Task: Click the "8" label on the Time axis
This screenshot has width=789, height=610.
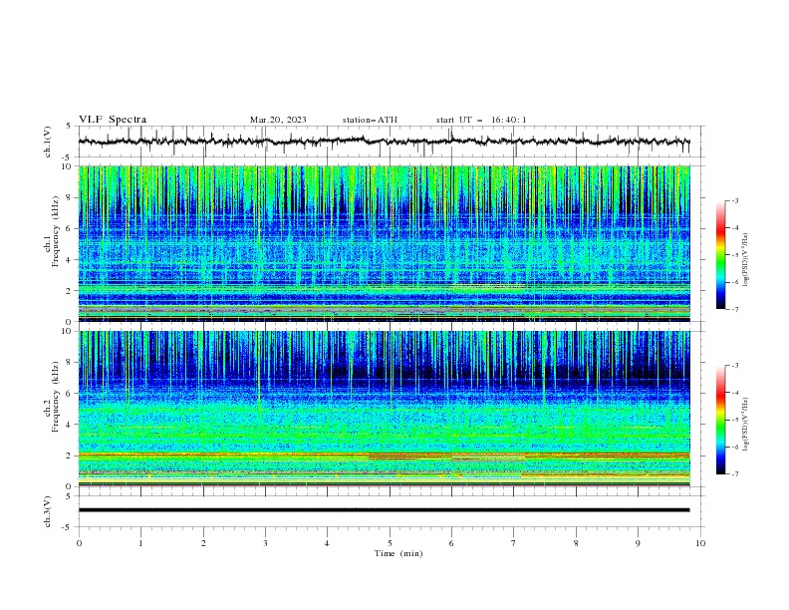Action: click(x=576, y=543)
